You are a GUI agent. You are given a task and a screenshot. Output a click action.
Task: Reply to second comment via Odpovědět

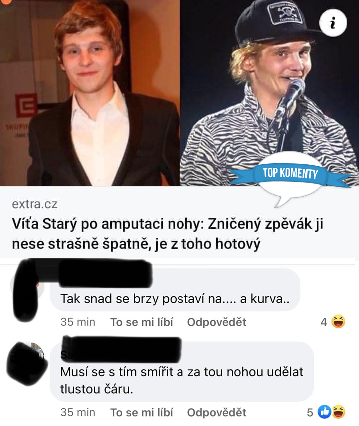pyautogui.click(x=217, y=413)
